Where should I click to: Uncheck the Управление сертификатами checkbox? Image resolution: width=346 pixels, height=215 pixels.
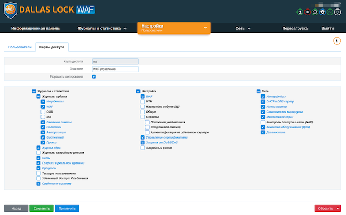pyautogui.click(x=143, y=137)
